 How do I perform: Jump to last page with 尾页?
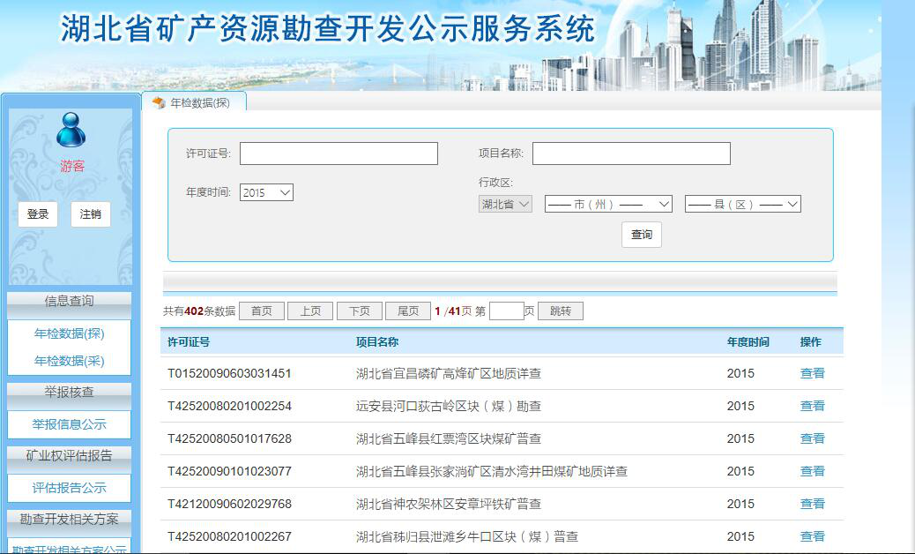click(x=408, y=311)
